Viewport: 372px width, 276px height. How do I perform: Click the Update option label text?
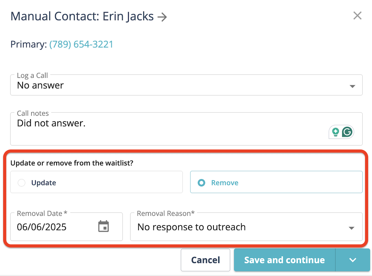click(43, 183)
